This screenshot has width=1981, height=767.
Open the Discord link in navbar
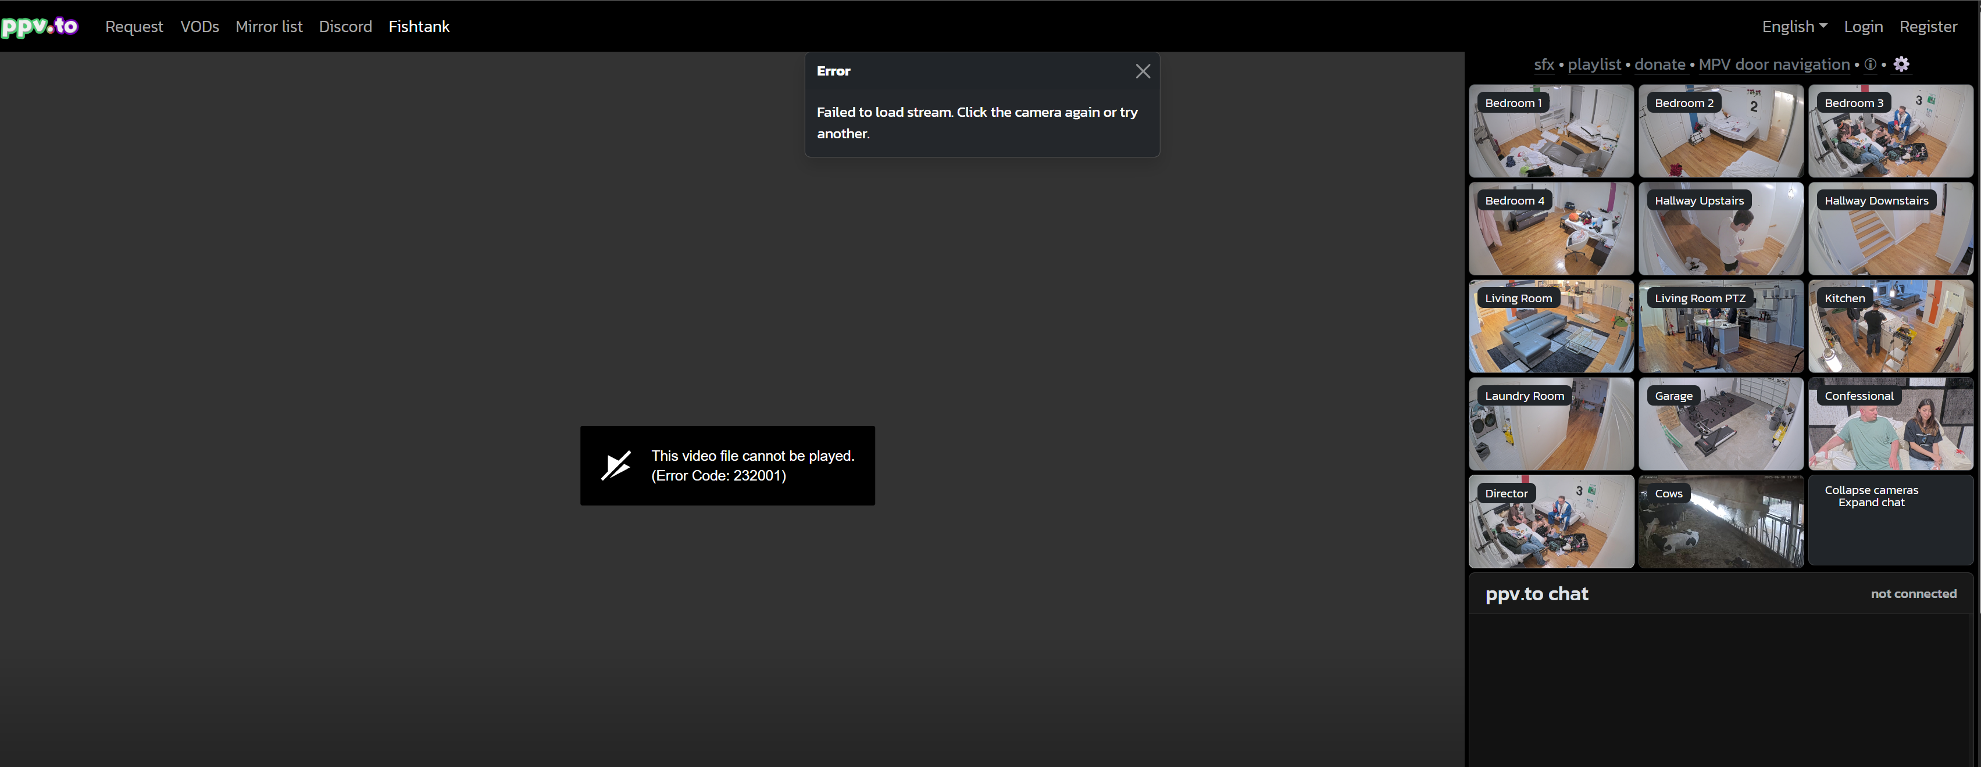point(345,27)
